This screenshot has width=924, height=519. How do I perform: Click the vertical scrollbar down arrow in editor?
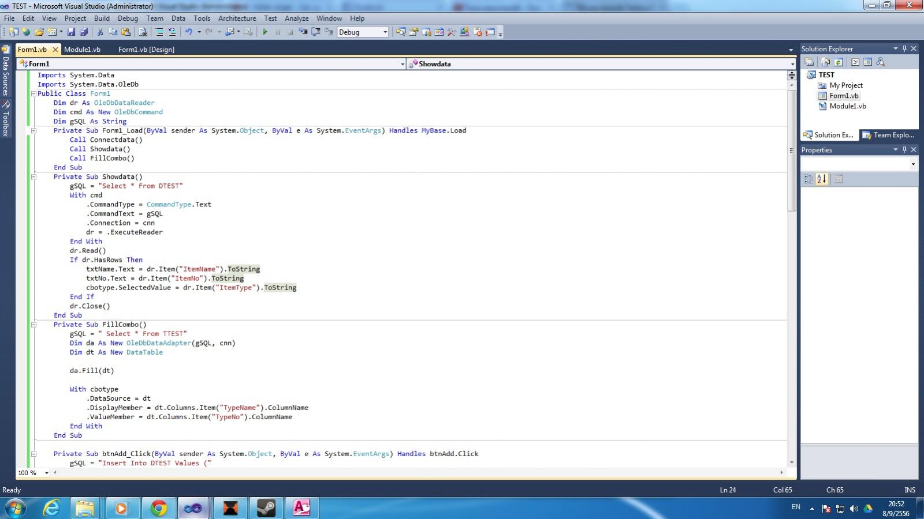tap(791, 462)
